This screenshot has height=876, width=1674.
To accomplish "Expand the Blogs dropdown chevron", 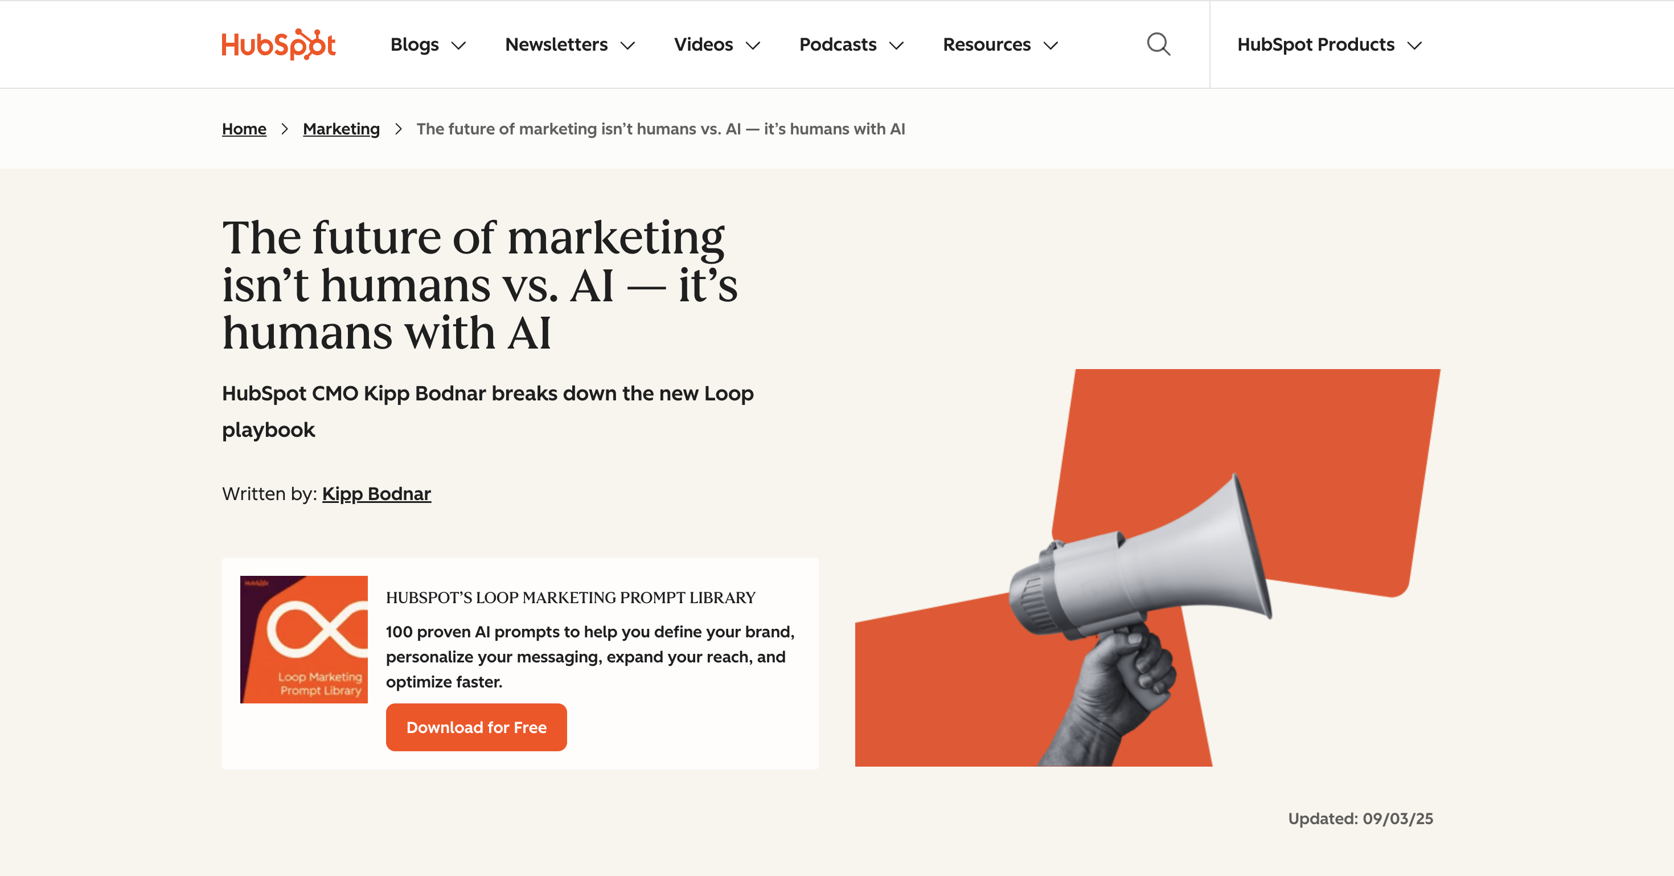I will [x=459, y=46].
